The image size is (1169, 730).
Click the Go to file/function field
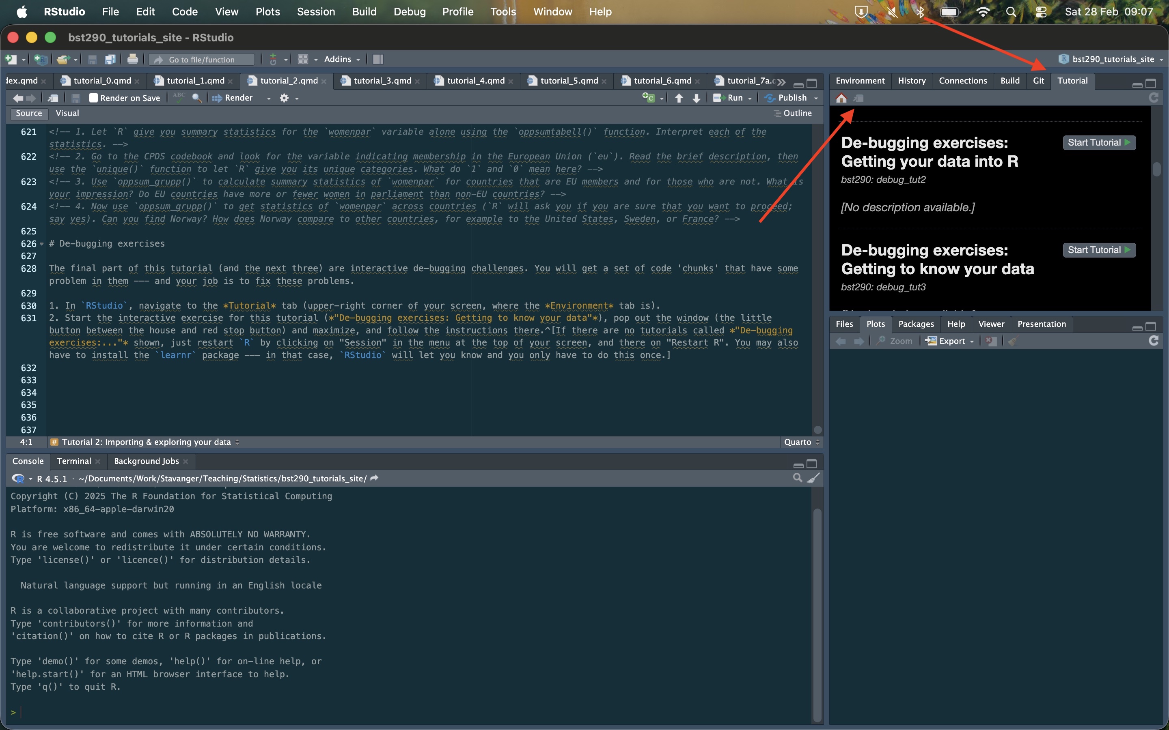tap(202, 59)
